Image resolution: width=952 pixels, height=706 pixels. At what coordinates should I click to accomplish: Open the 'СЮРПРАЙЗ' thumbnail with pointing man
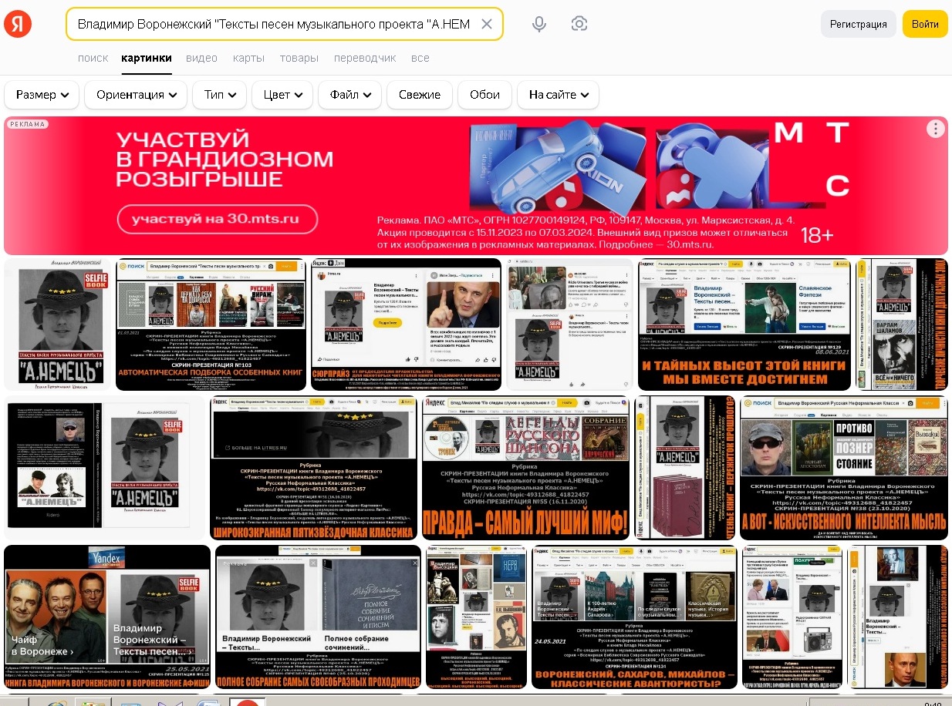406,324
